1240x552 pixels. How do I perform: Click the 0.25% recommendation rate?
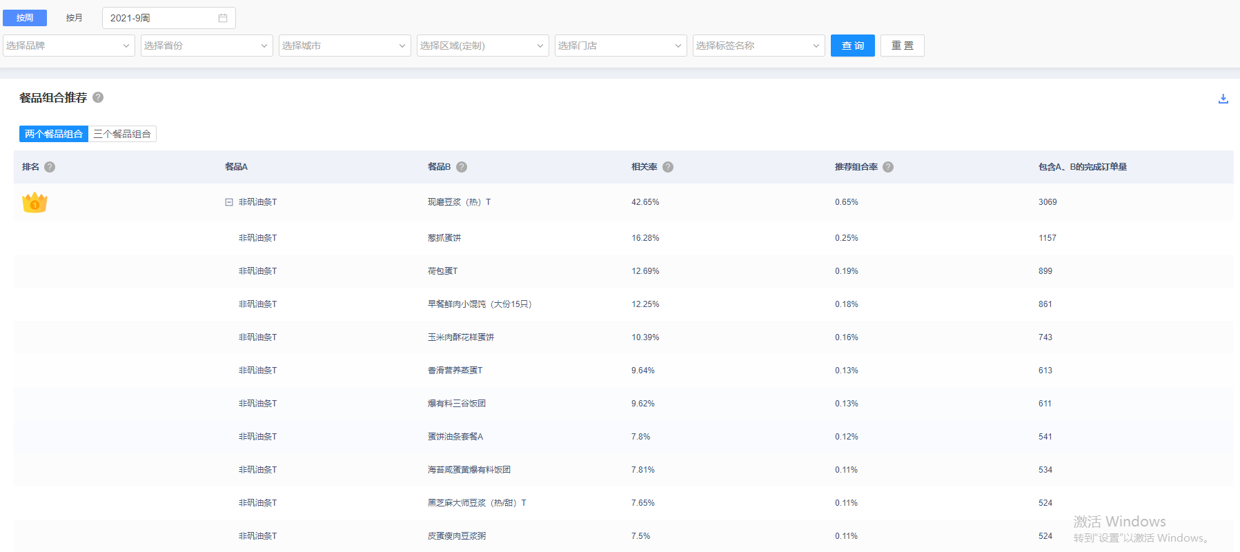(x=847, y=238)
